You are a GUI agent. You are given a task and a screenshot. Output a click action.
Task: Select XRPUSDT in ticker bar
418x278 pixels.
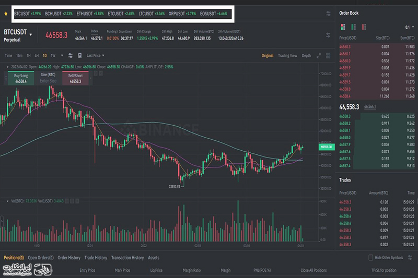click(x=182, y=14)
